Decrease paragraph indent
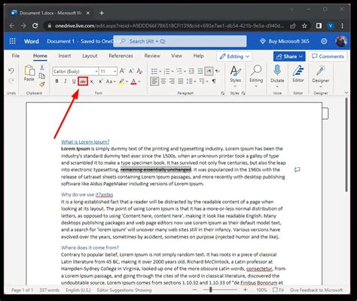This screenshot has width=357, height=301. [x=191, y=71]
